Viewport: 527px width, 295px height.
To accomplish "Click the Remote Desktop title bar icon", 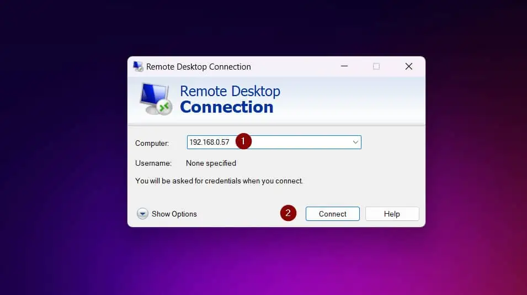I will pyautogui.click(x=138, y=67).
